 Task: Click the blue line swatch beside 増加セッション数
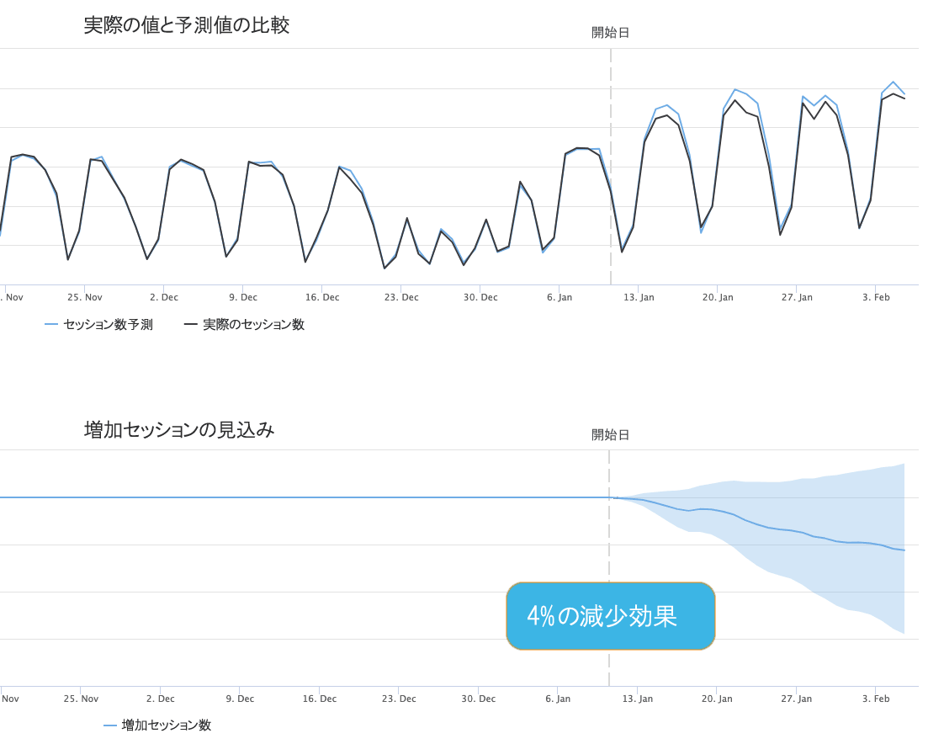110,726
